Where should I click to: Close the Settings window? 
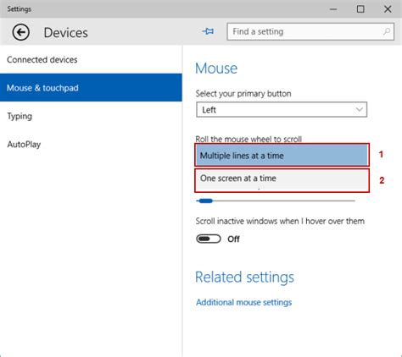tap(388, 9)
